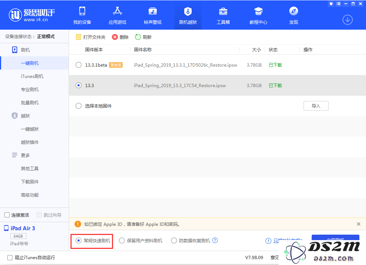The image size is (366, 265).
Task: Click the 状态 column header
Action: pos(273,49)
